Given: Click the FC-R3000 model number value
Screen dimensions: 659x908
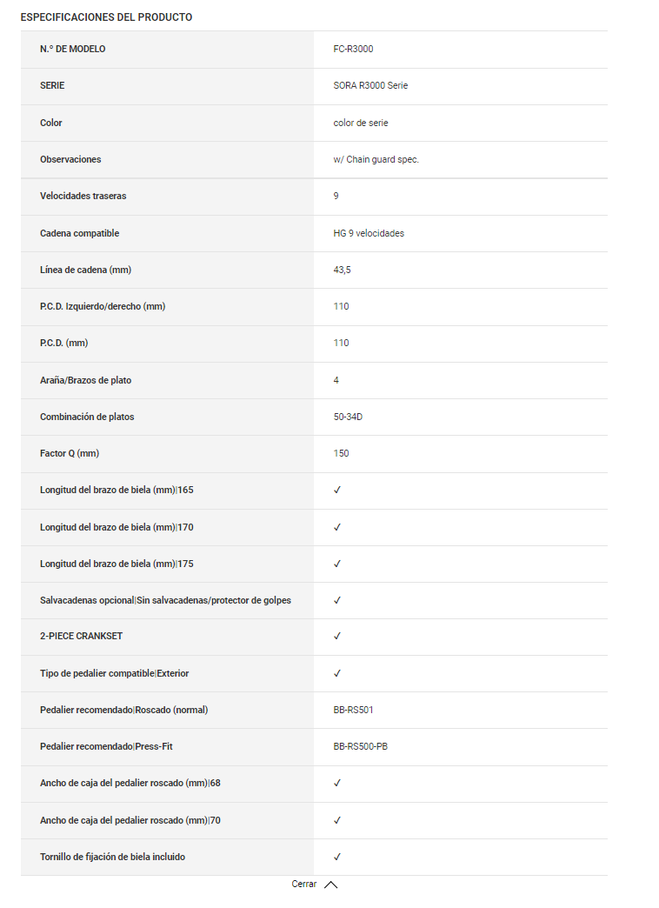Looking at the screenshot, I should (353, 50).
